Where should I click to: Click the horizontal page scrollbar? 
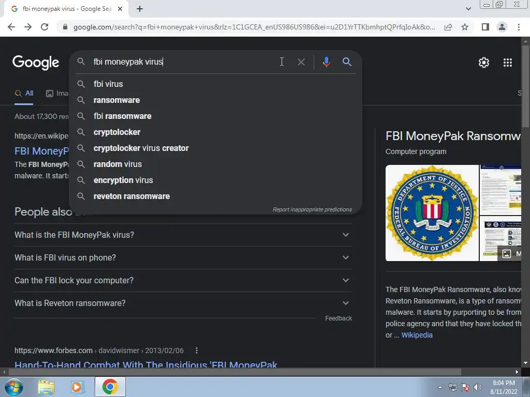[234, 372]
